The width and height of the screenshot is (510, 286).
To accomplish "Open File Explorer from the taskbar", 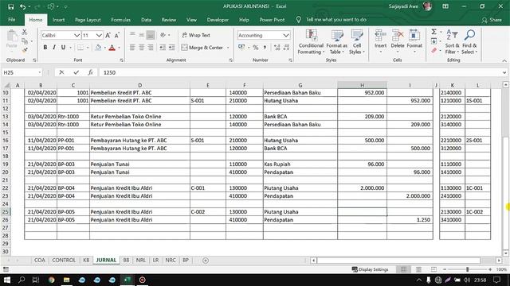I will (x=66, y=280).
